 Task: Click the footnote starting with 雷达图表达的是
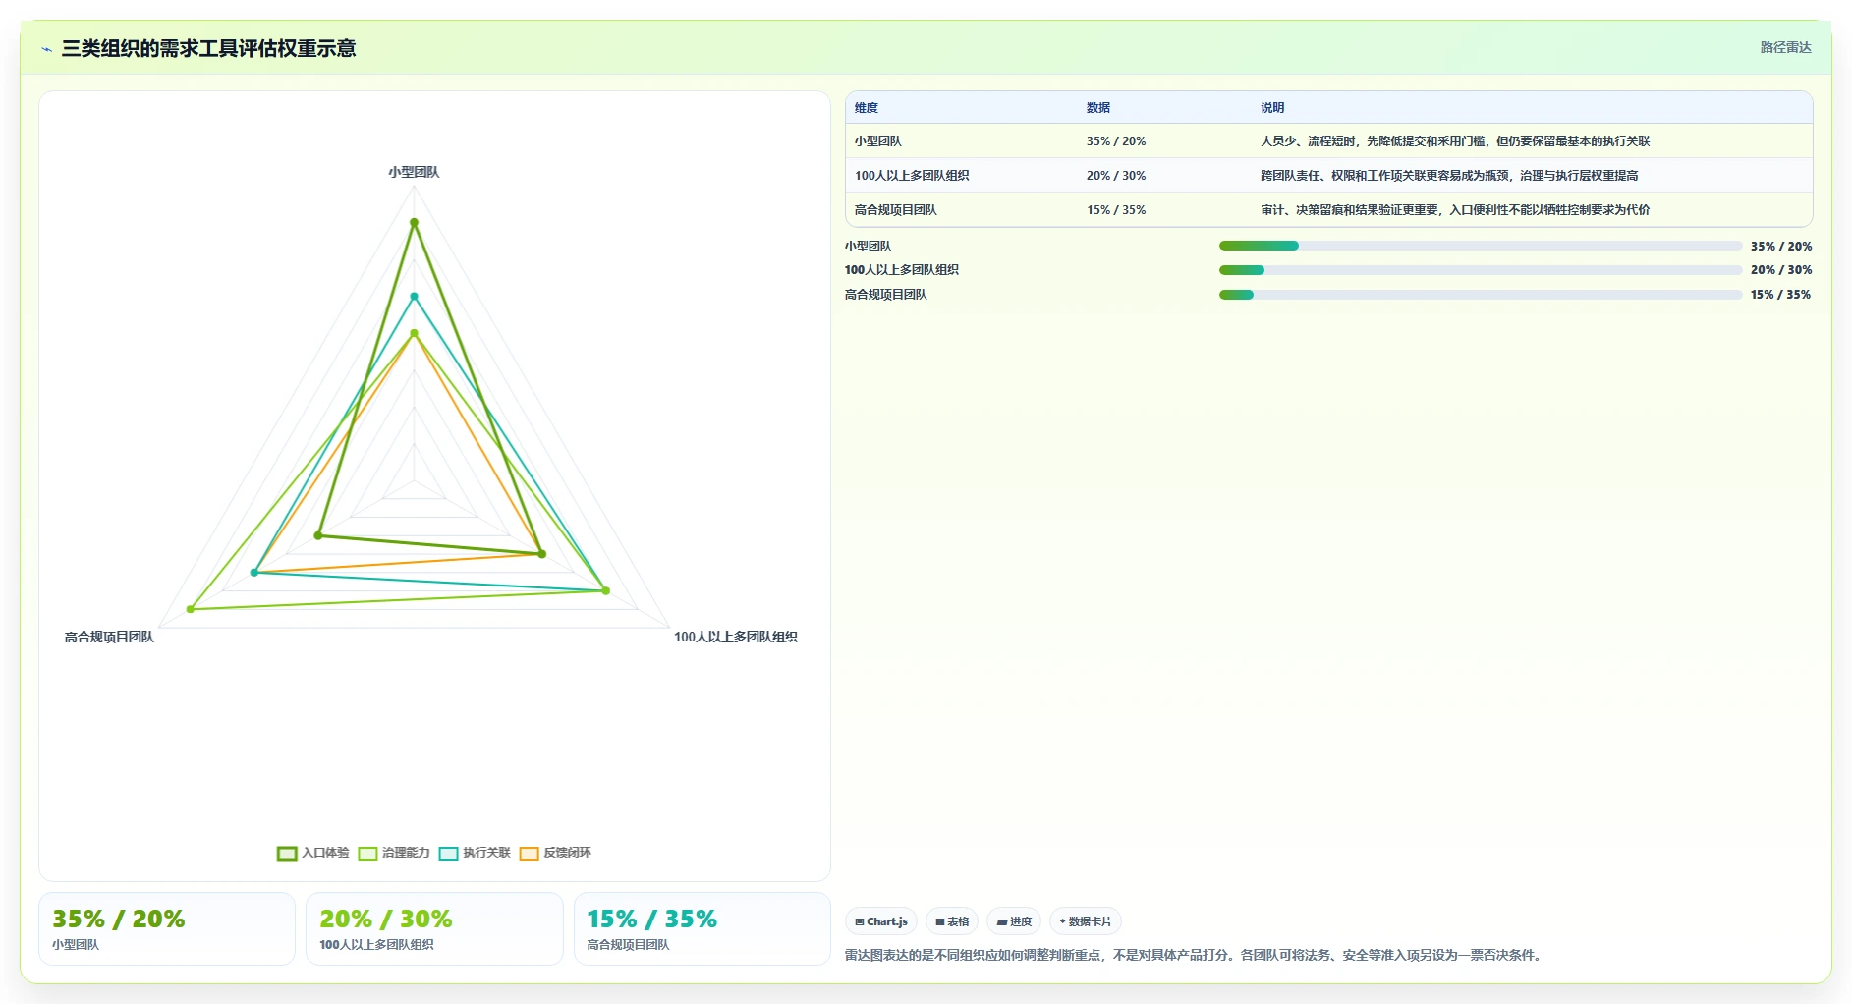tap(1194, 955)
